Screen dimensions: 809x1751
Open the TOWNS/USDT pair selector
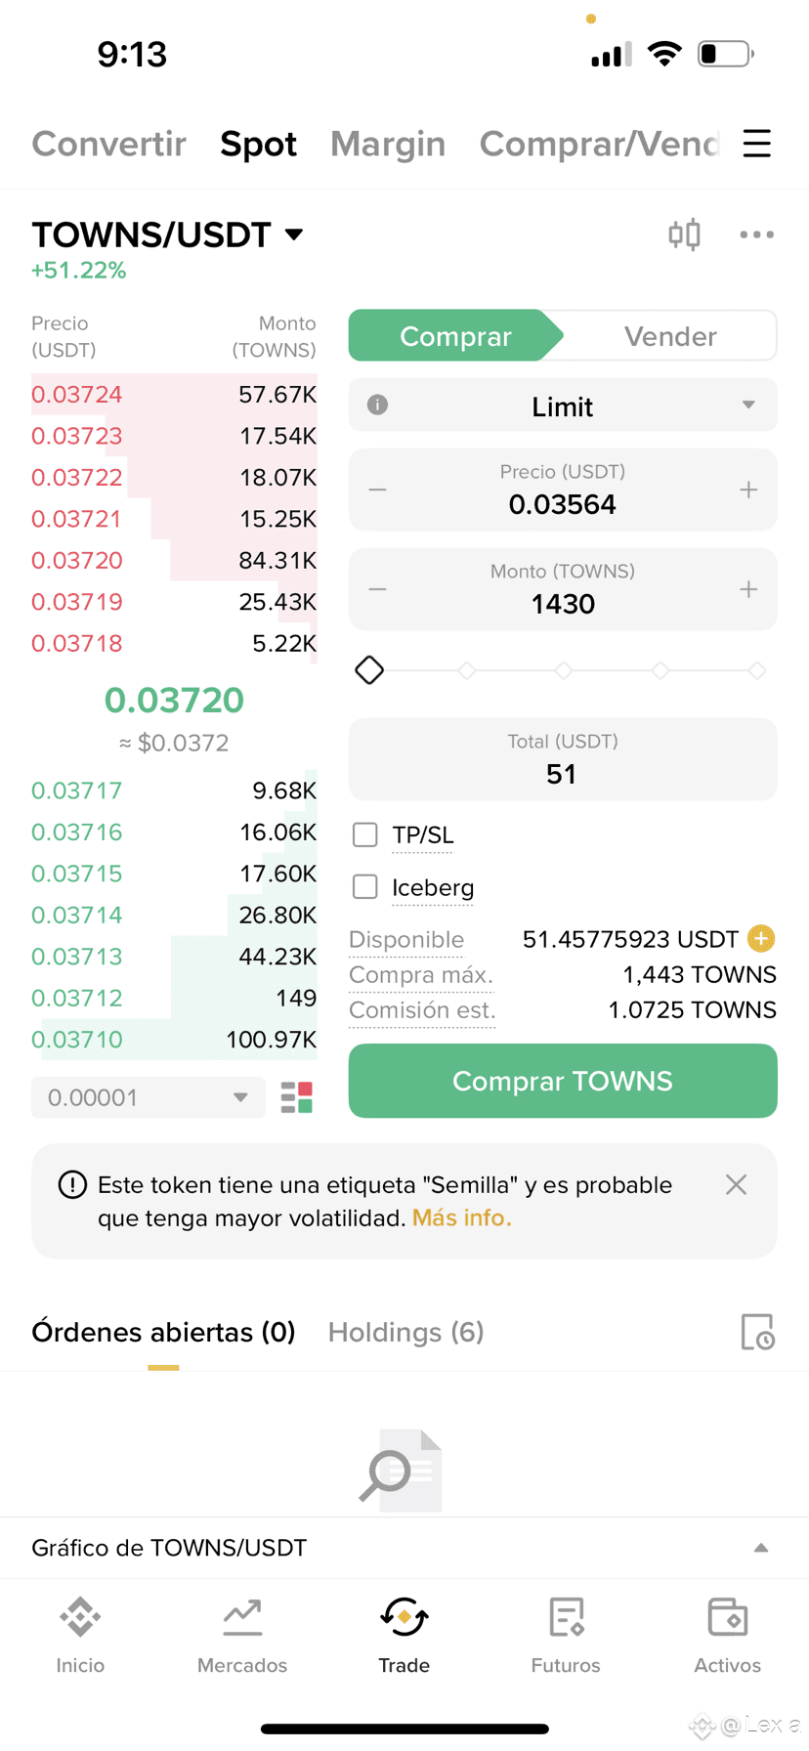168,235
